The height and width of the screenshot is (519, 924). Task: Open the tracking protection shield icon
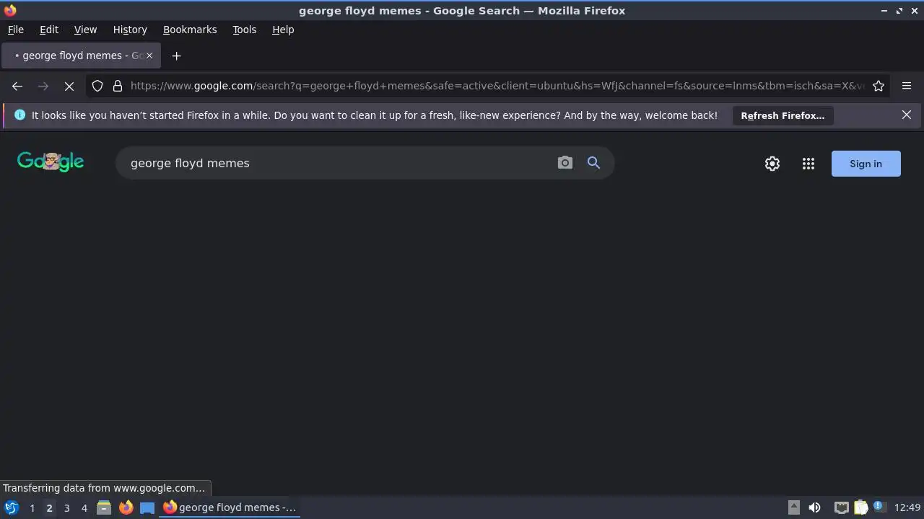point(97,86)
